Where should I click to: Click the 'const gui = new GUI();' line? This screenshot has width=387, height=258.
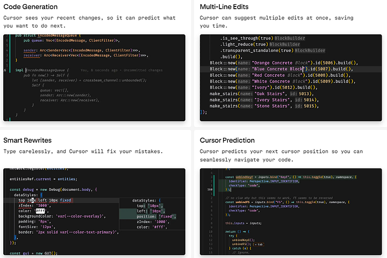(x=33, y=253)
